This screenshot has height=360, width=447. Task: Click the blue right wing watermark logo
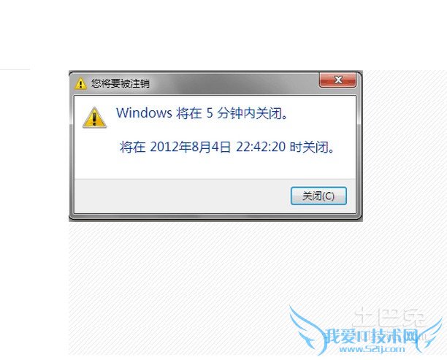click(x=429, y=335)
